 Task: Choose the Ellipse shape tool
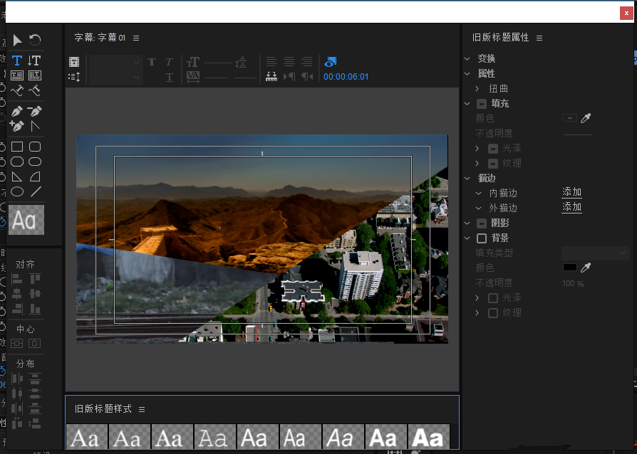tap(17, 191)
